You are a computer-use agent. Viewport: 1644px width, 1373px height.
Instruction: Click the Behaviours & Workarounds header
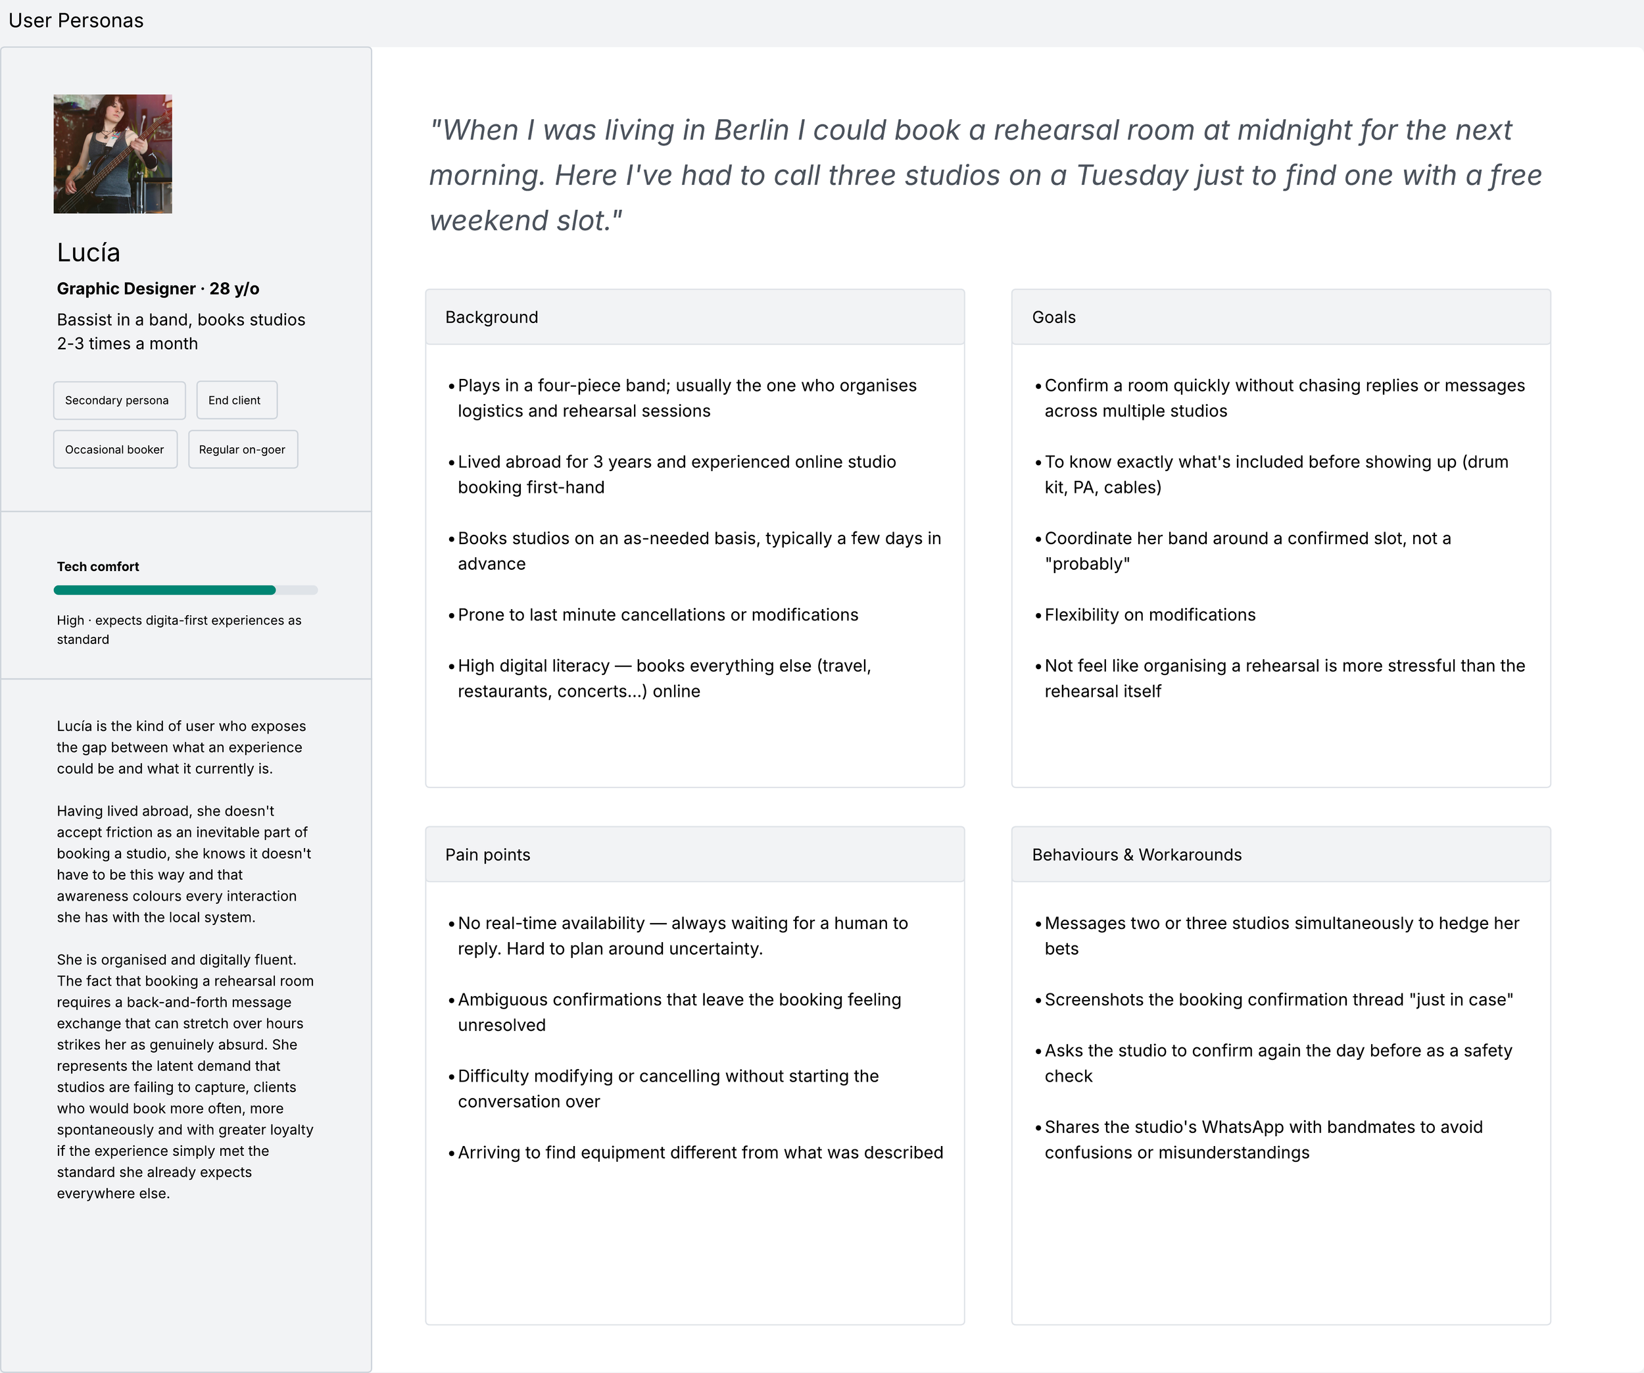tap(1281, 855)
